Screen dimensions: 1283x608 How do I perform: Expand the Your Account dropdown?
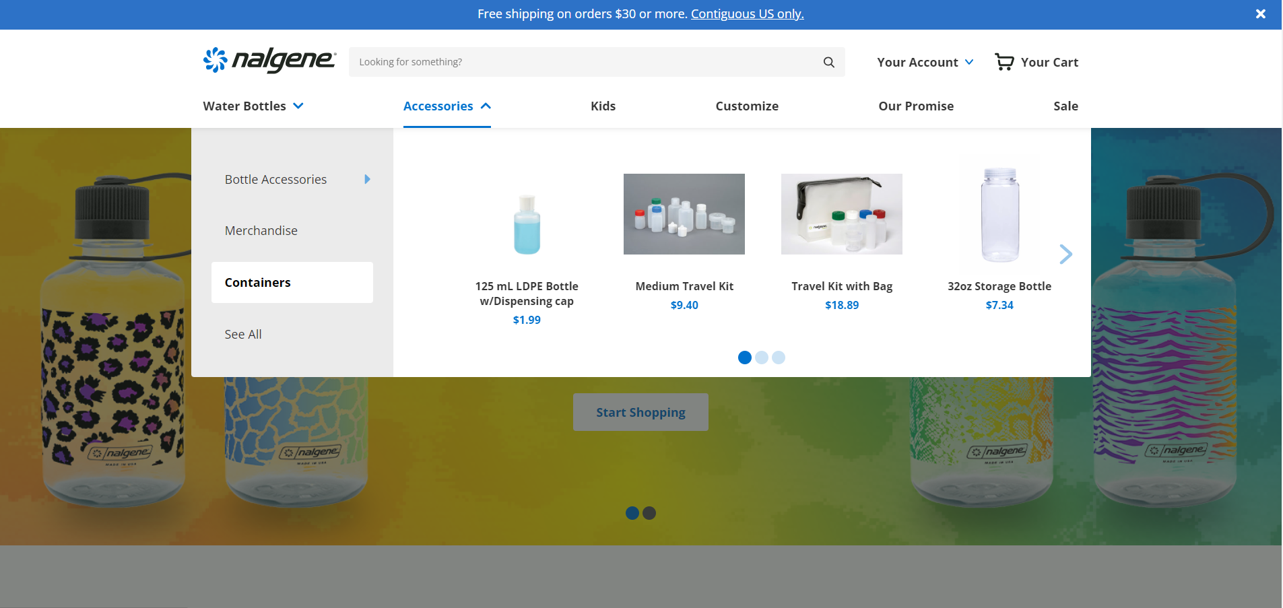pos(925,62)
